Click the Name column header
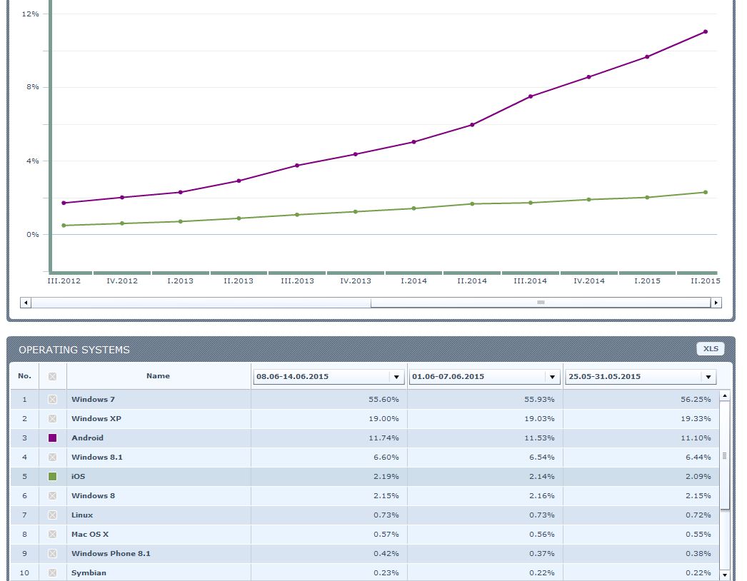 click(158, 376)
